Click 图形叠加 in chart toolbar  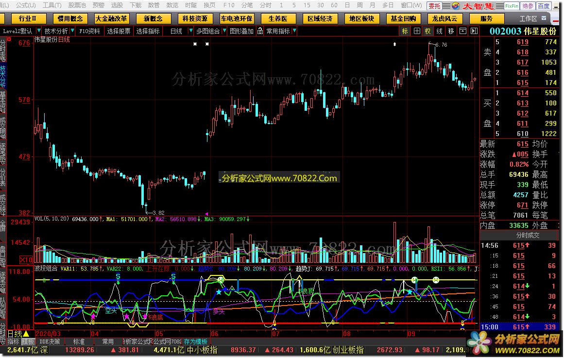tap(242, 31)
